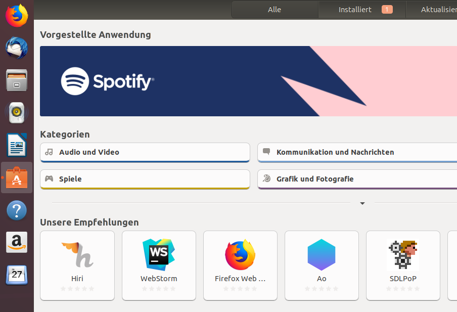Click the SDLPoP star rating
This screenshot has width=457, height=312.
point(403,289)
